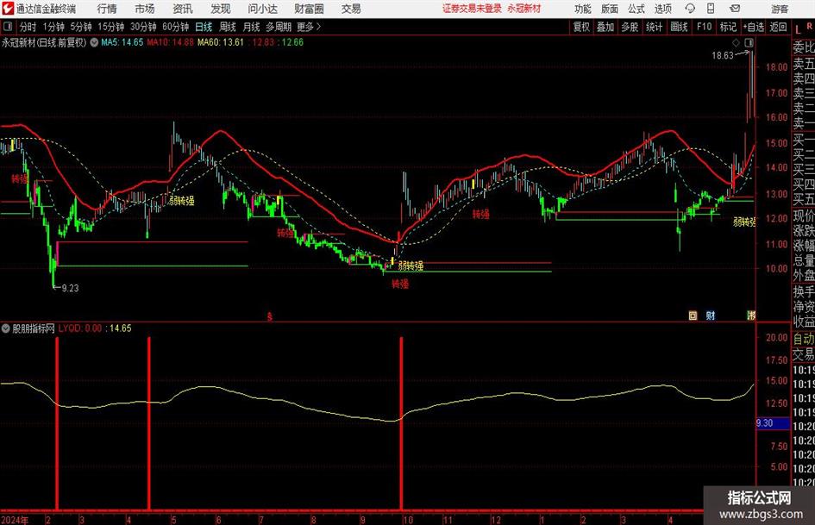Open the 发现 menu

tap(221, 9)
